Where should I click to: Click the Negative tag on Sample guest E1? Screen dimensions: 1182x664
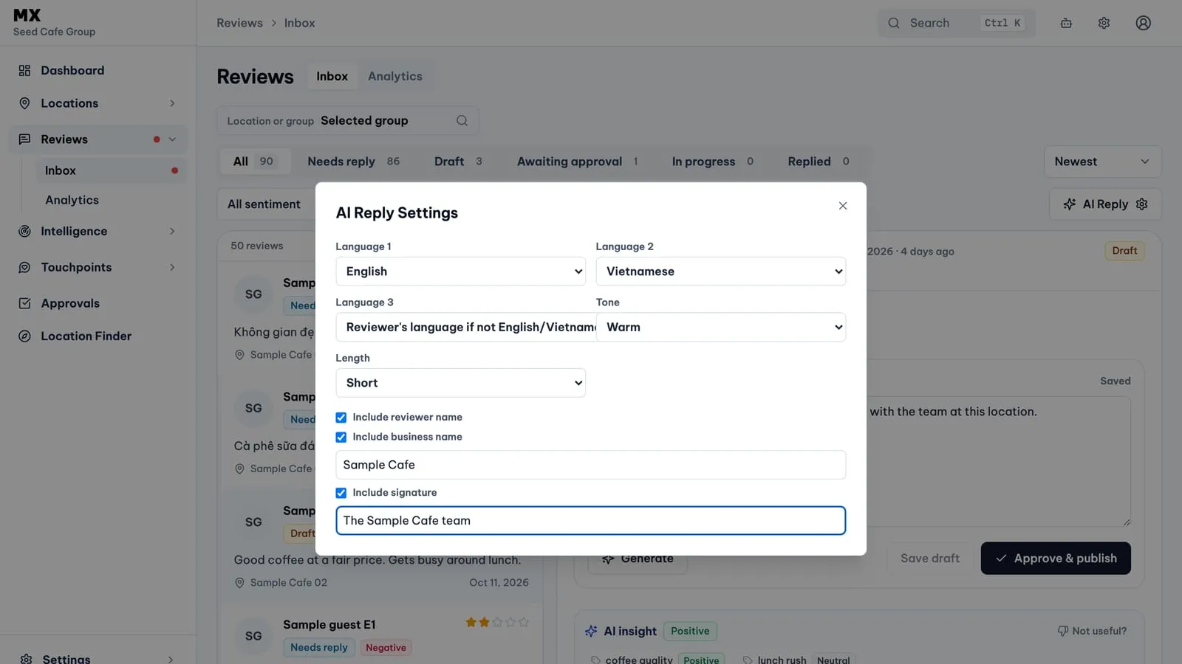(386, 648)
